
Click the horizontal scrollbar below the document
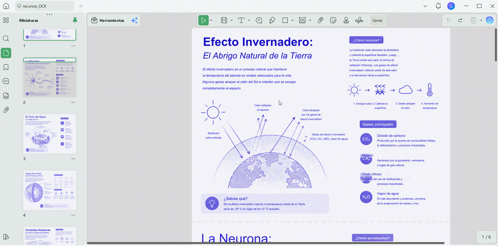[265, 243]
